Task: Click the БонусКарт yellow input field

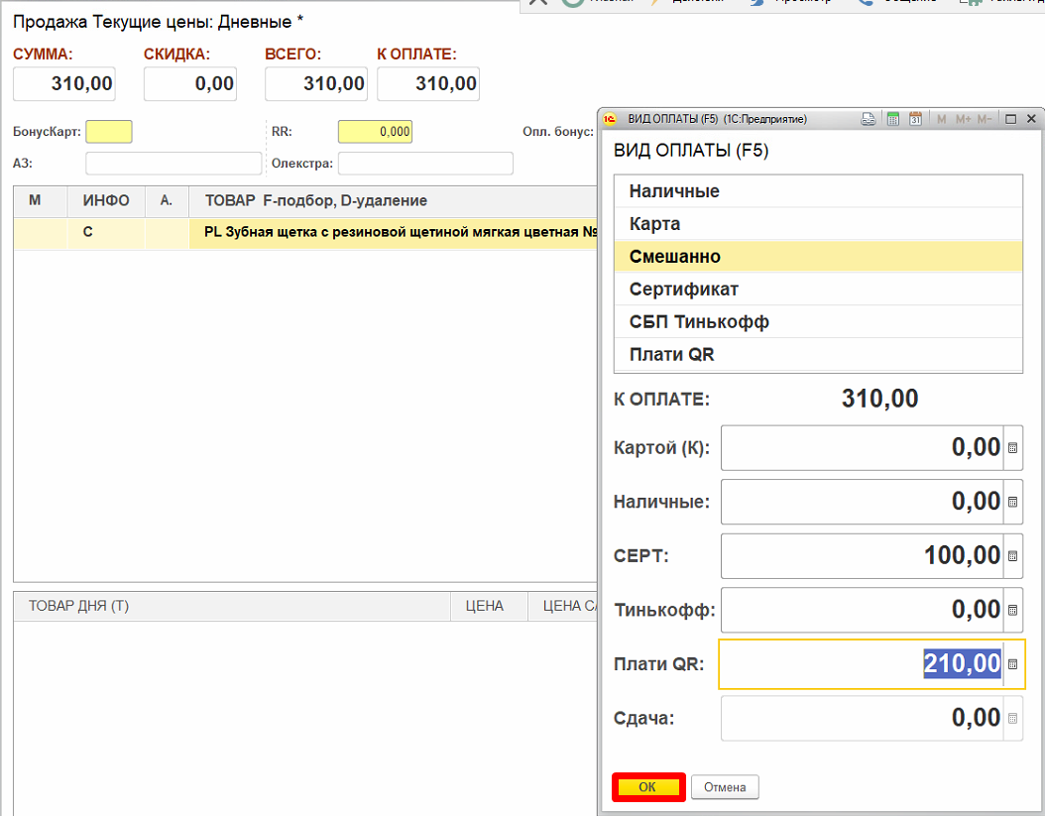Action: [109, 132]
